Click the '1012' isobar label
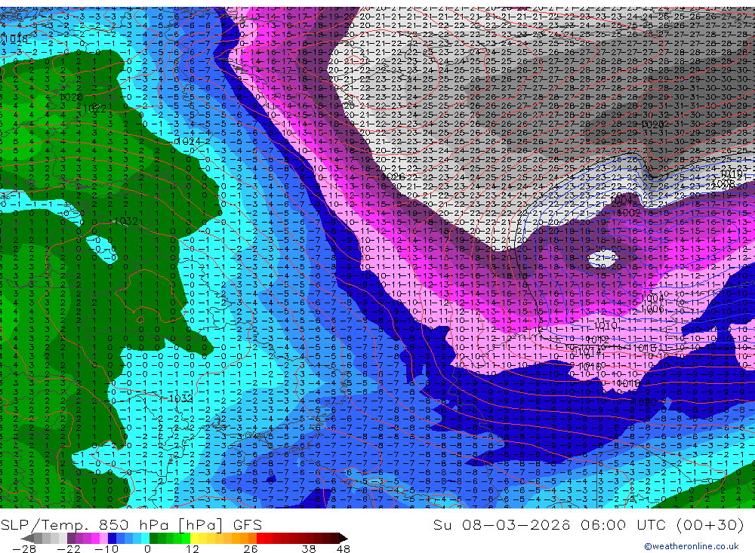Screen dimensions: 755x553 click(597, 339)
